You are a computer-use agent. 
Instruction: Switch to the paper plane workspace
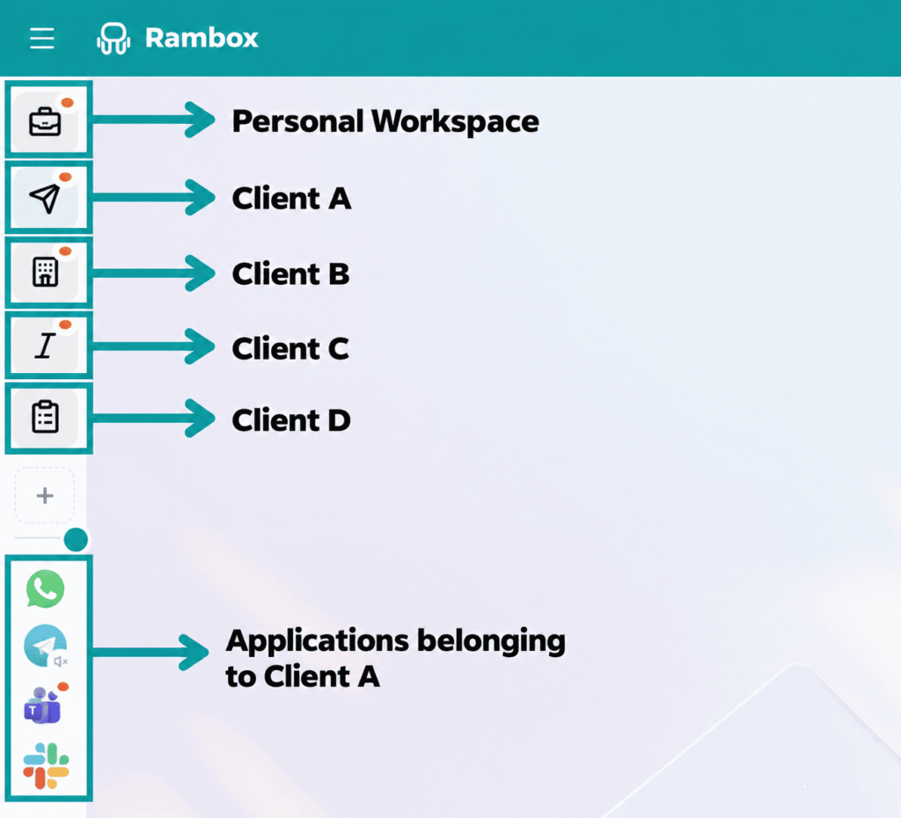46,198
